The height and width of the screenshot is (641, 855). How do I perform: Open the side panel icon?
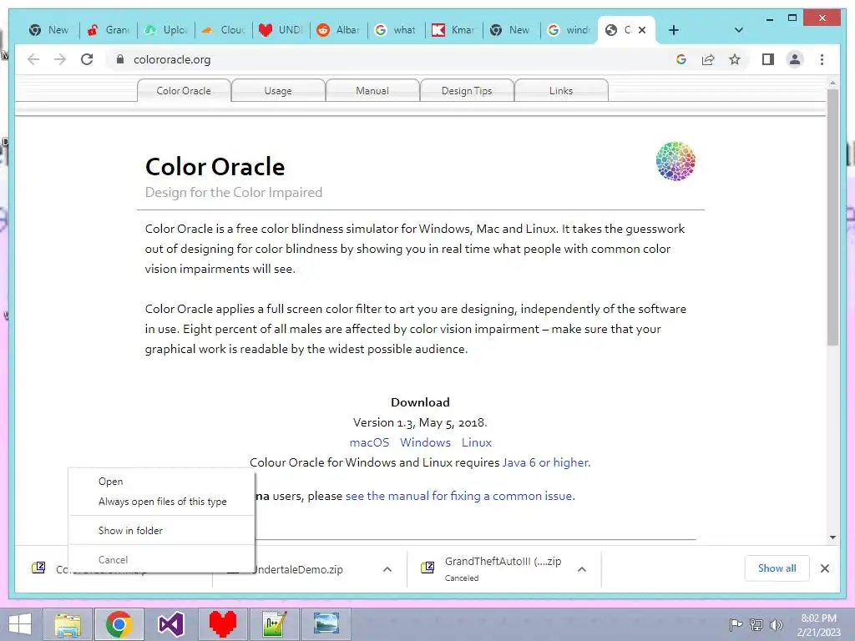coord(768,59)
